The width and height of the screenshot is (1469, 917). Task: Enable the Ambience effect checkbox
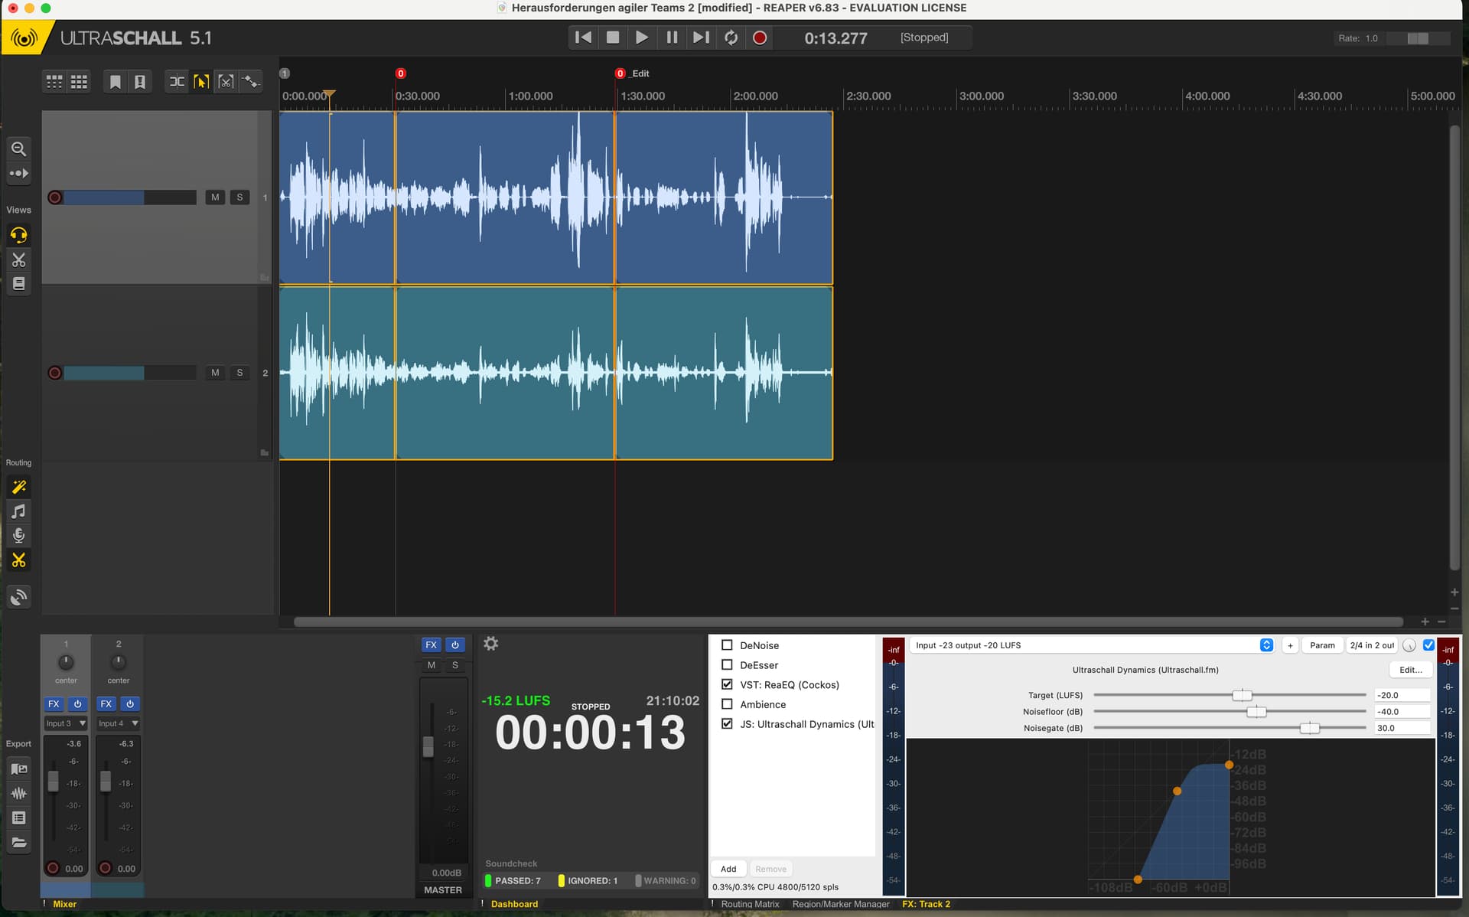point(727,704)
